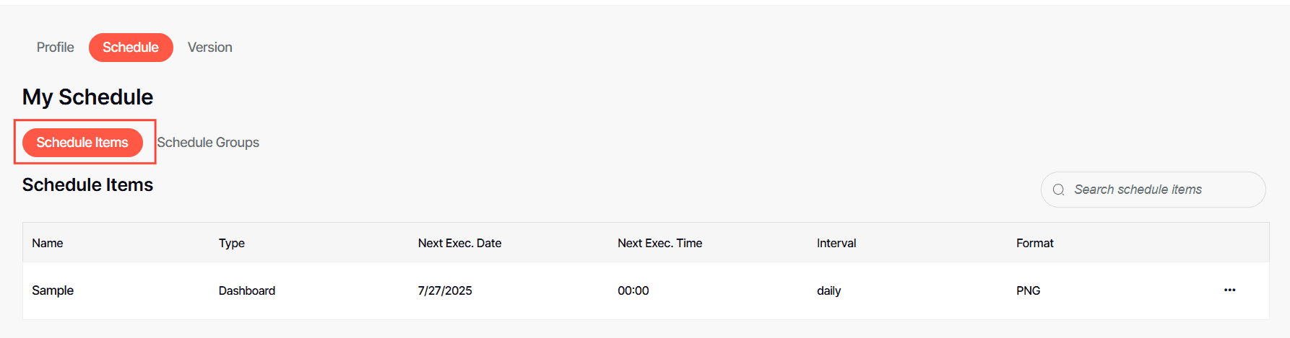Open the Version tab
This screenshot has height=338, width=1290.
(209, 48)
